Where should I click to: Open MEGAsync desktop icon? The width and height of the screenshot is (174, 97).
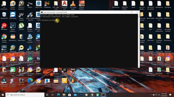tap(4, 26)
